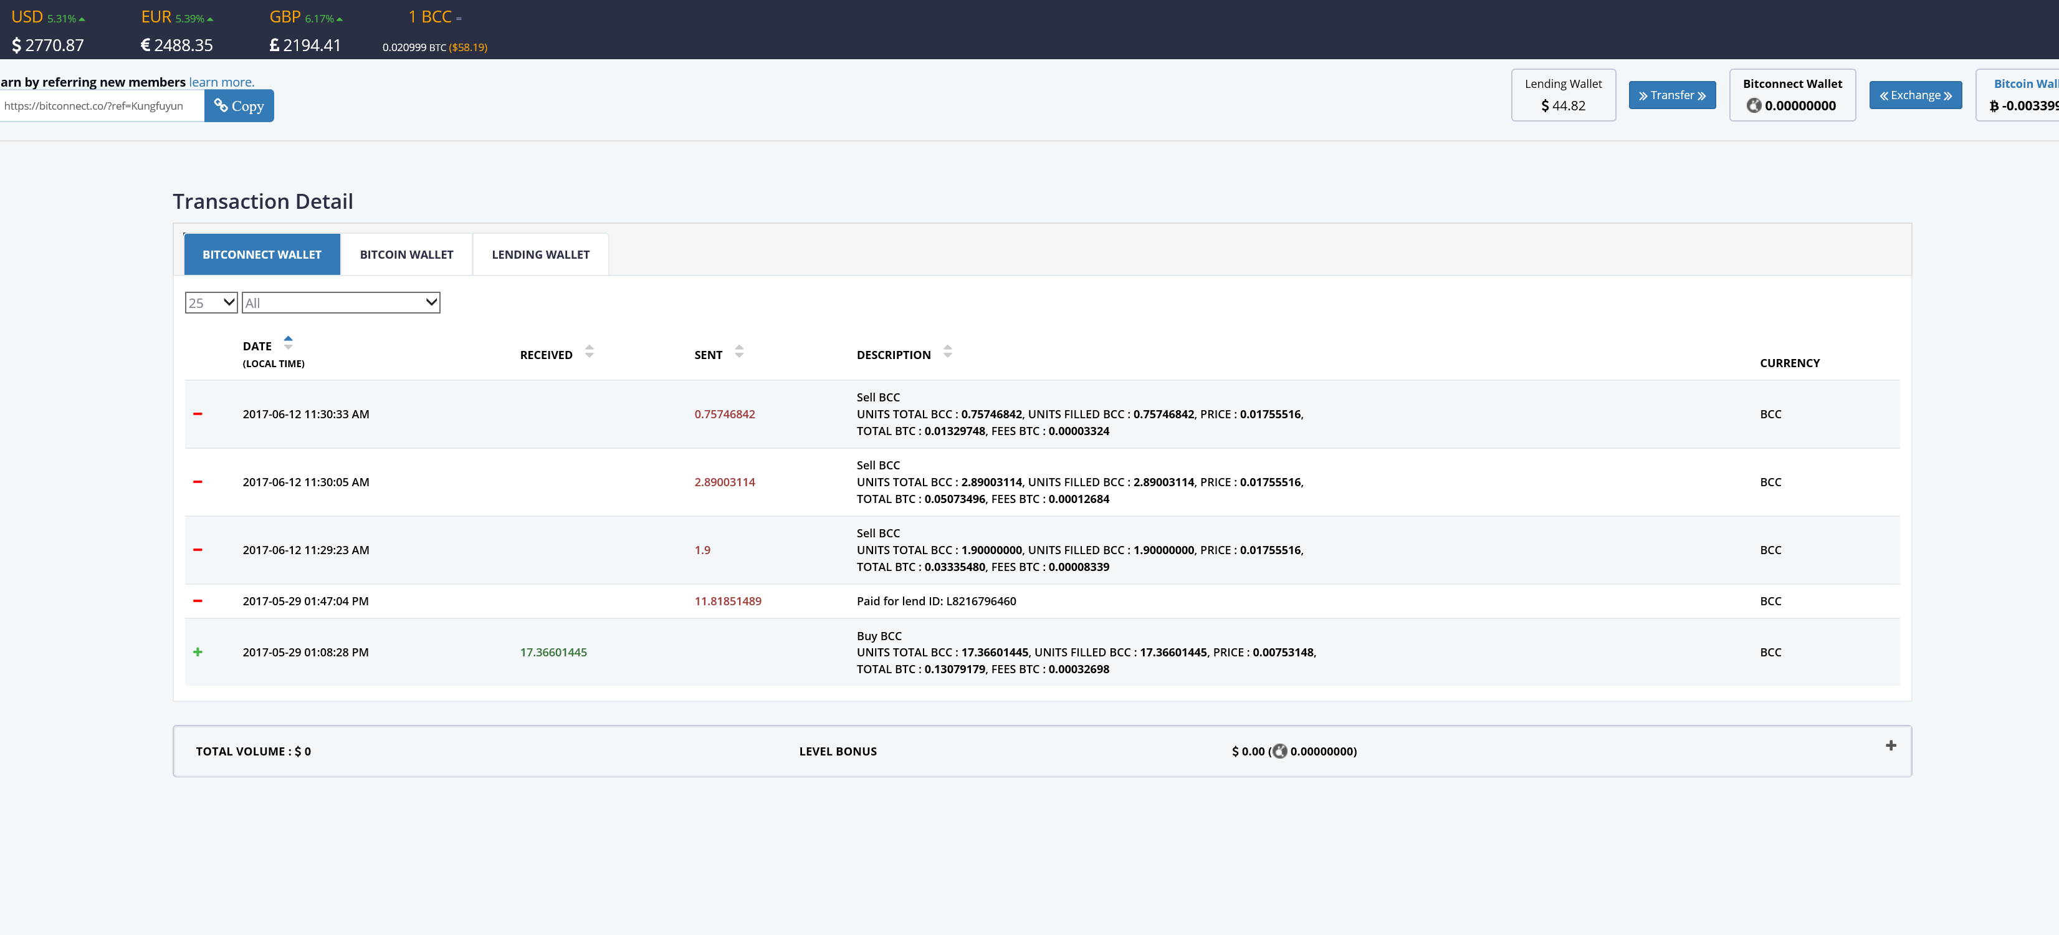Open the All transaction type dropdown
The height and width of the screenshot is (935, 2059).
coord(342,302)
